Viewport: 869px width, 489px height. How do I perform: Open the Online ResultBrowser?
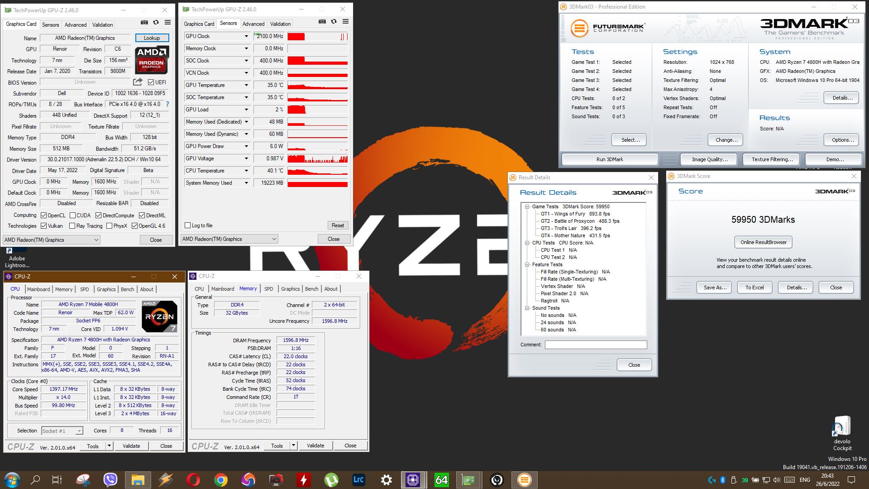pos(764,242)
